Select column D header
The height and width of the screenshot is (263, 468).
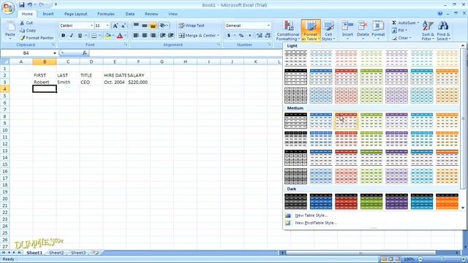coord(91,61)
